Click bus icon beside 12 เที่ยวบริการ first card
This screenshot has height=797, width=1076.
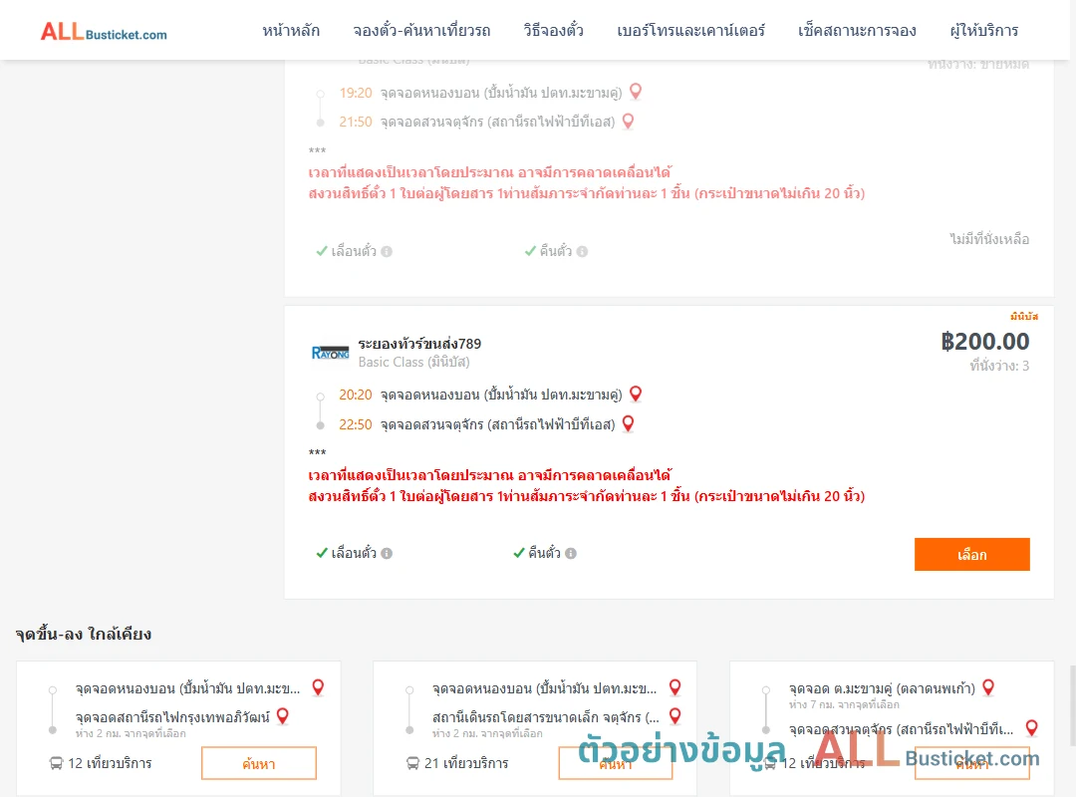click(56, 763)
